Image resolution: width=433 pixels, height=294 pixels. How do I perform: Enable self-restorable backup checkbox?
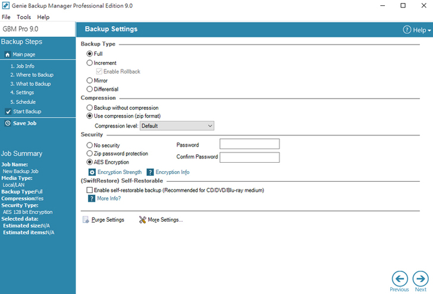coord(90,190)
